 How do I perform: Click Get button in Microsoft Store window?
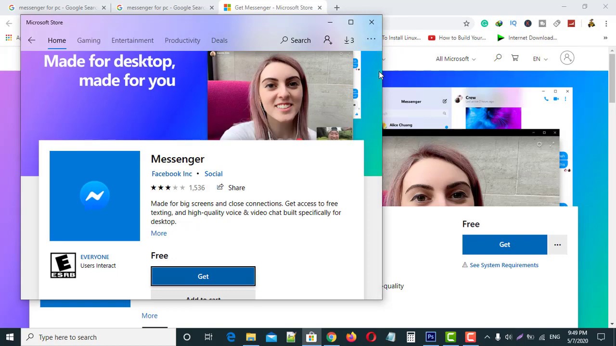[203, 276]
